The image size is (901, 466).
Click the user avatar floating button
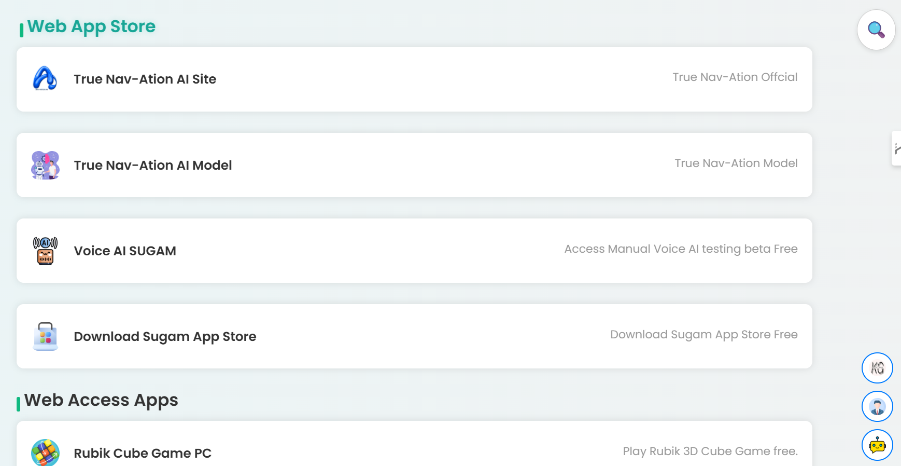pyautogui.click(x=877, y=406)
